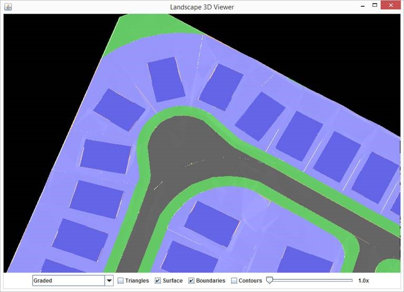Disable the Boundaries checkbox

(x=191, y=280)
